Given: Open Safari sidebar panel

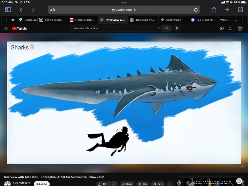Looking at the screenshot, I should click(8, 10).
